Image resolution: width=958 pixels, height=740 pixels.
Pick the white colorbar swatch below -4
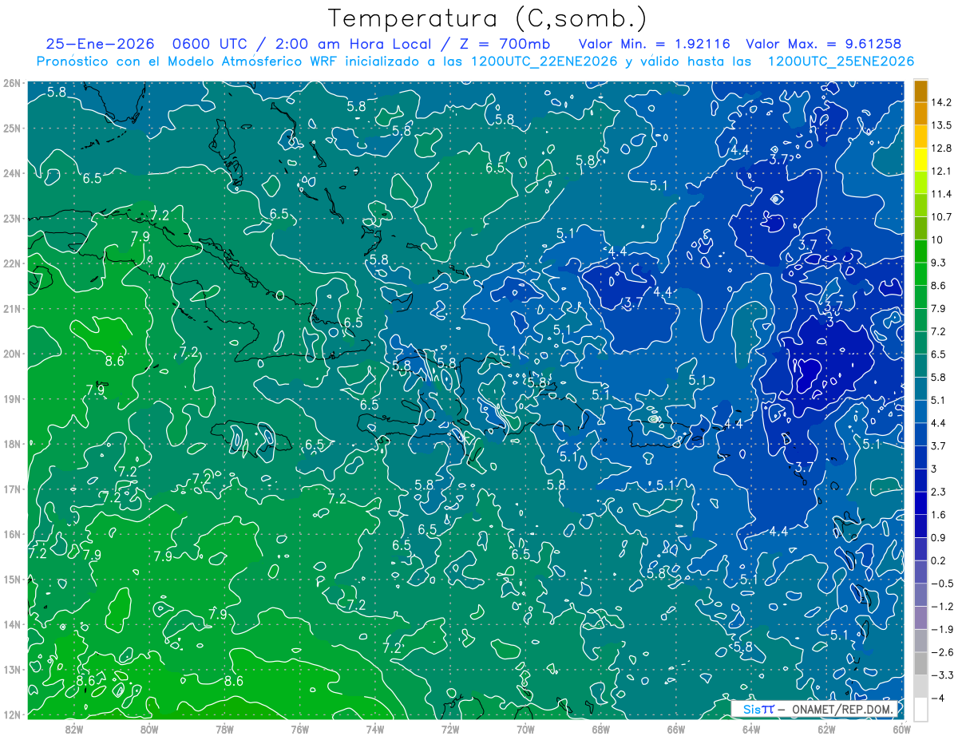(x=920, y=708)
